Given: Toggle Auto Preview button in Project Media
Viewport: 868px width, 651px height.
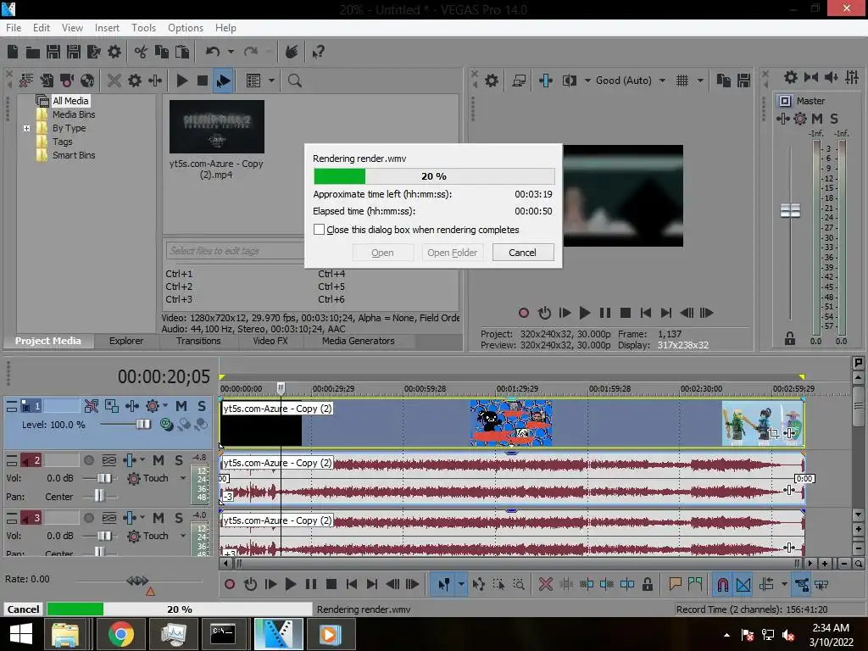Looking at the screenshot, I should coord(223,81).
